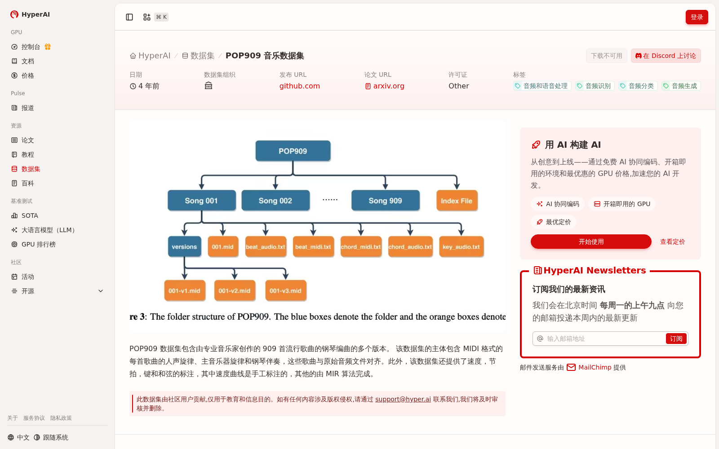This screenshot has width=719, height=449.
Task: Click the document icon next to arxiv.org
Action: point(368,86)
